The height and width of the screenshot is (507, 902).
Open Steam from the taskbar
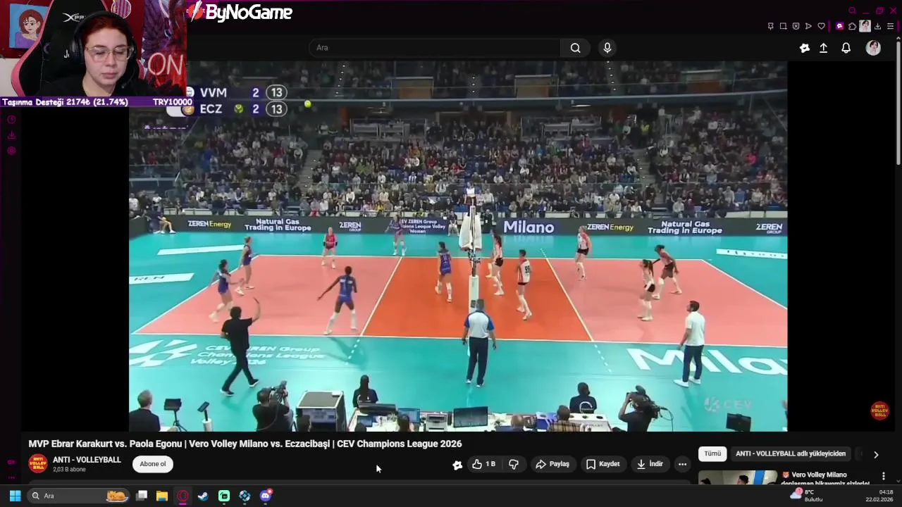click(x=203, y=496)
